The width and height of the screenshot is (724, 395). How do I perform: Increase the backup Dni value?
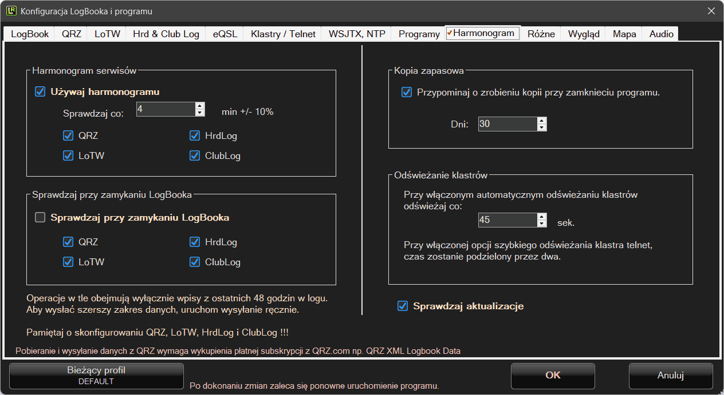click(542, 121)
